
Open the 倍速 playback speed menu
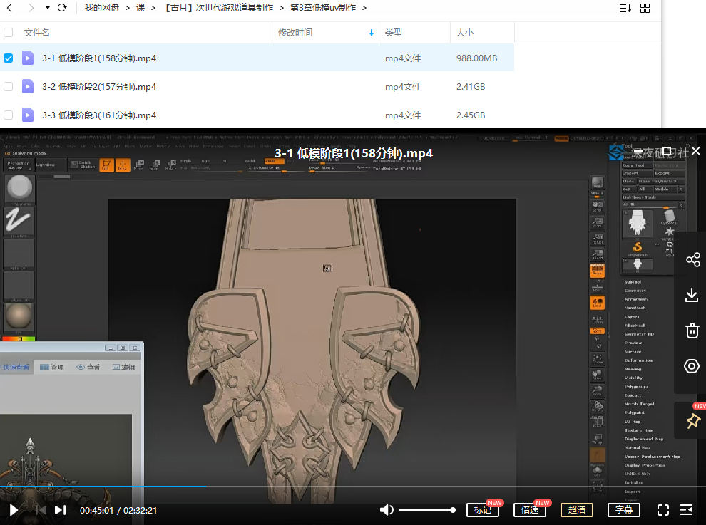530,510
